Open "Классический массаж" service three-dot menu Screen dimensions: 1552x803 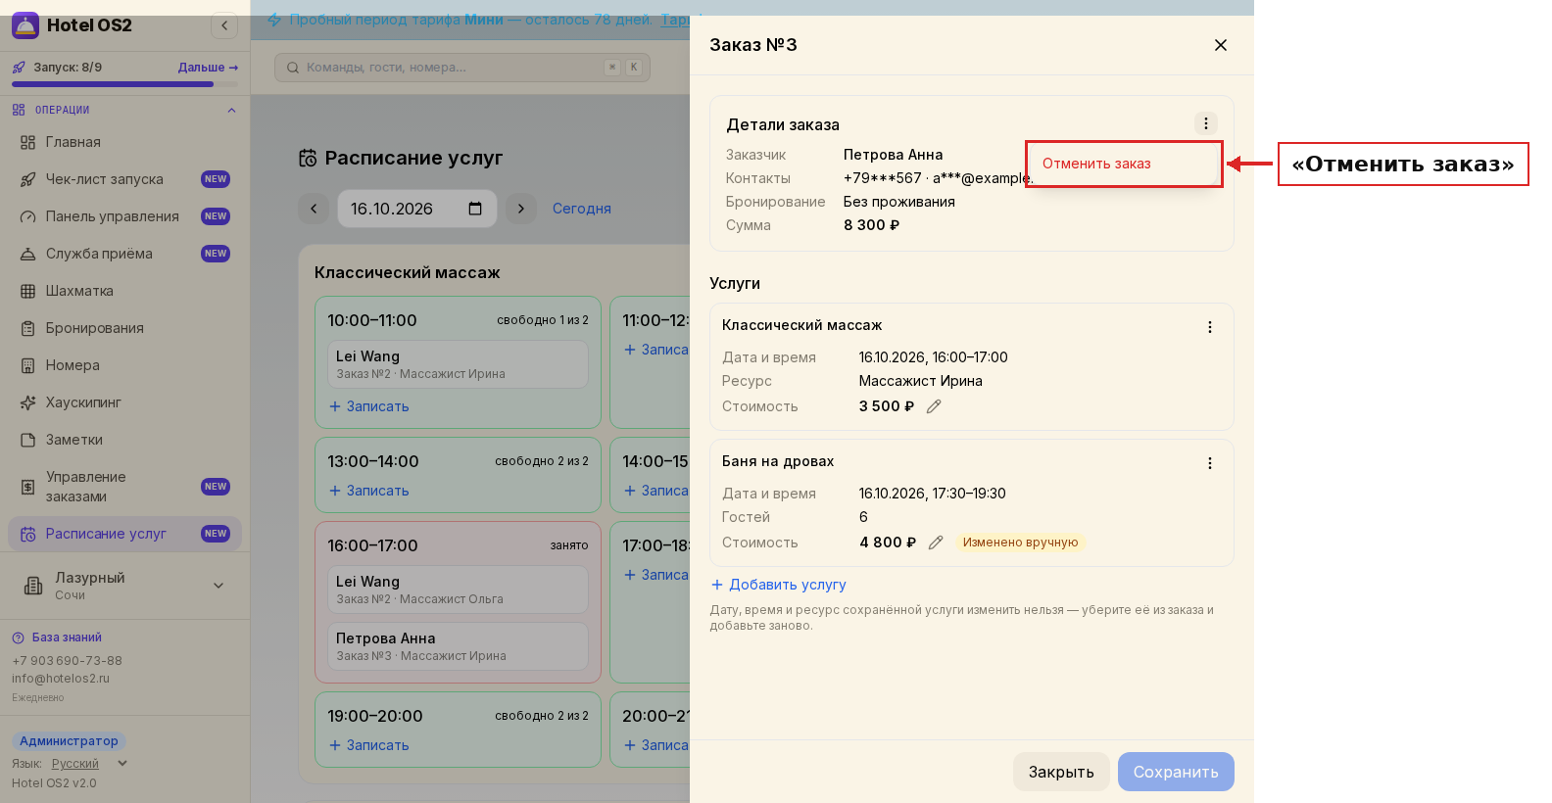(1210, 327)
